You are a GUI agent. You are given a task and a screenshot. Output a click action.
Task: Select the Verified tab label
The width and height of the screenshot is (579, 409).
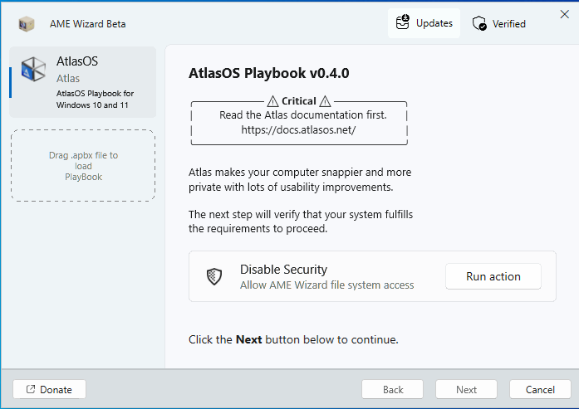[509, 24]
